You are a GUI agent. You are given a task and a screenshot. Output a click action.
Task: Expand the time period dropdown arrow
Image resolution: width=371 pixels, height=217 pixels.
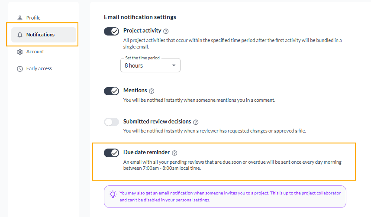(174, 65)
